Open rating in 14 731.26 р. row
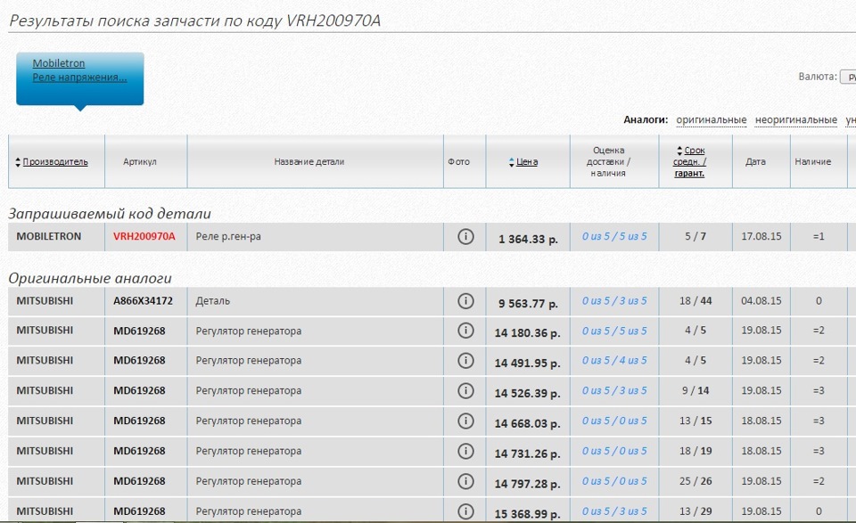Screen dimensions: 856x523 [614, 451]
